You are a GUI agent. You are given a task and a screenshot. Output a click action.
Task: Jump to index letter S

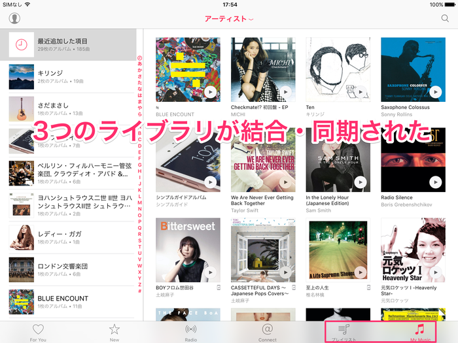[x=139, y=240]
